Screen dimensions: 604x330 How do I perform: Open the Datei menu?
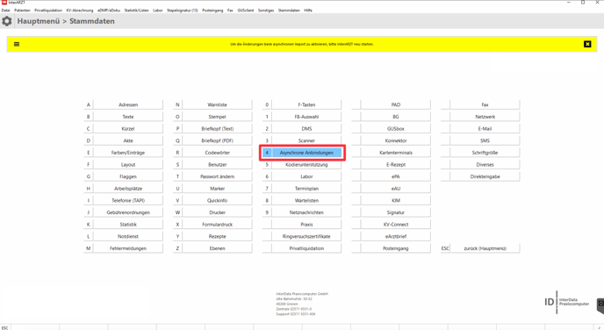[x=6, y=11]
